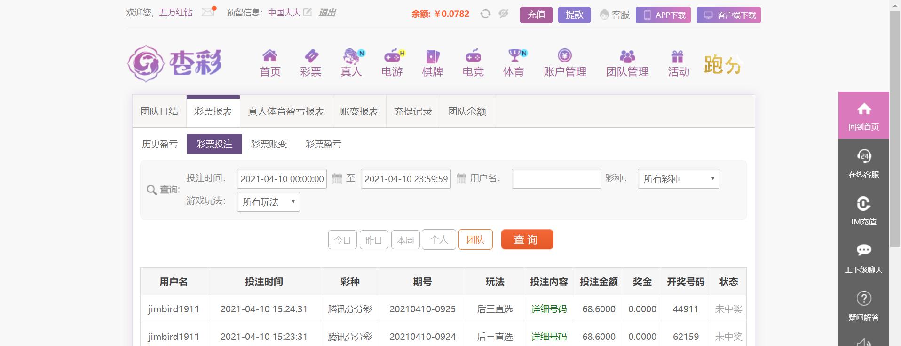This screenshot has width=901, height=346.
Task: Click the orange 查询 search button
Action: (x=527, y=239)
